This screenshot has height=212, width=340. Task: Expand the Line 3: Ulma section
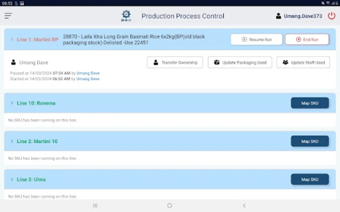click(x=12, y=179)
